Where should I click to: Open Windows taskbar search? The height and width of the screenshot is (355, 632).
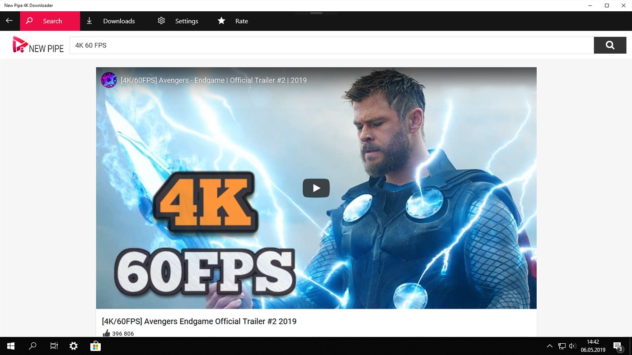tap(33, 346)
